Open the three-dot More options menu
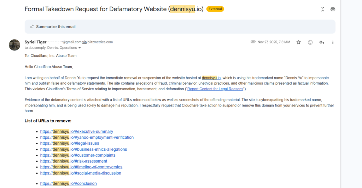The height and width of the screenshot is (188, 362). pyautogui.click(x=333, y=42)
